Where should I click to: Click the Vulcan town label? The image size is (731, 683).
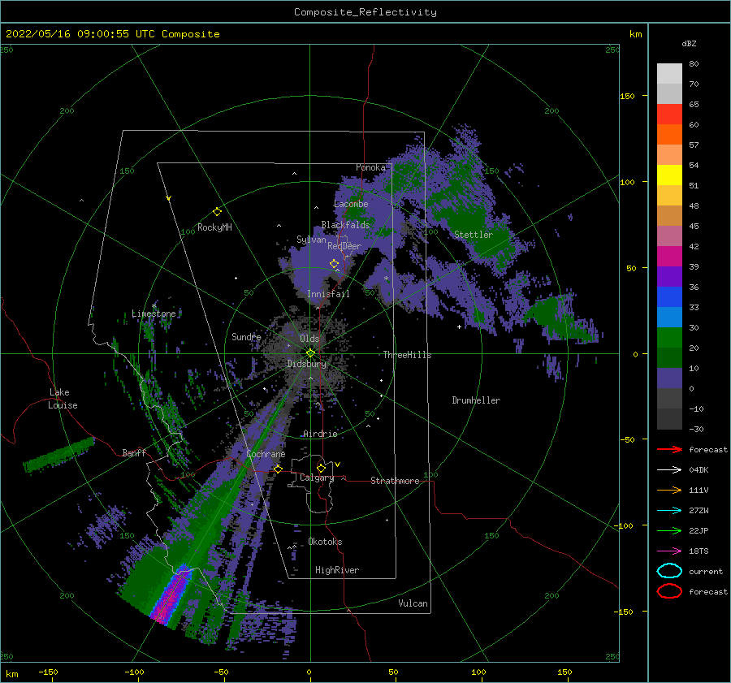point(413,603)
